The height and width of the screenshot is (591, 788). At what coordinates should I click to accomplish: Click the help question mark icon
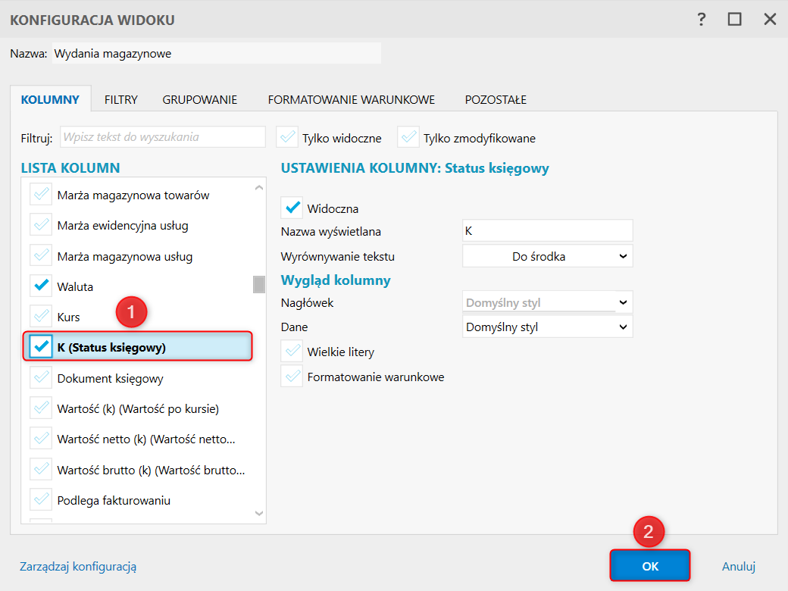702,20
